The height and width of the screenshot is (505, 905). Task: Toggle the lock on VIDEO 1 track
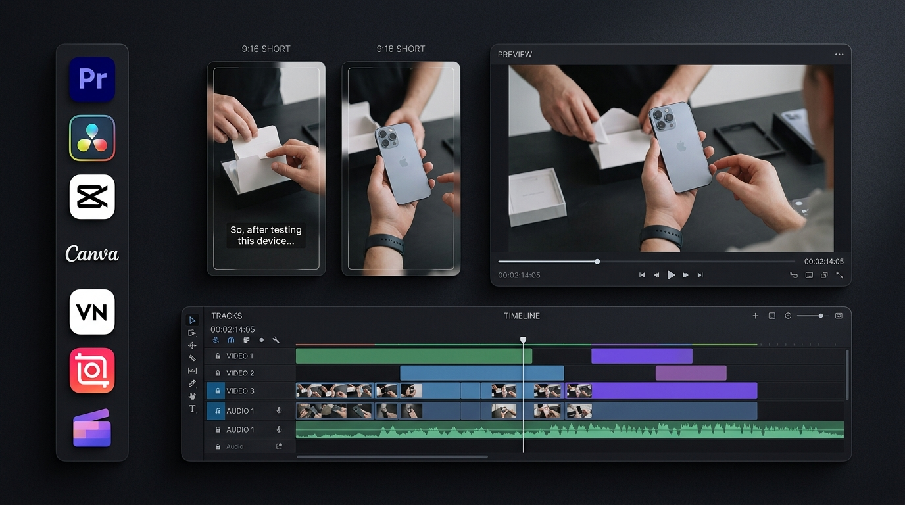[x=218, y=356]
